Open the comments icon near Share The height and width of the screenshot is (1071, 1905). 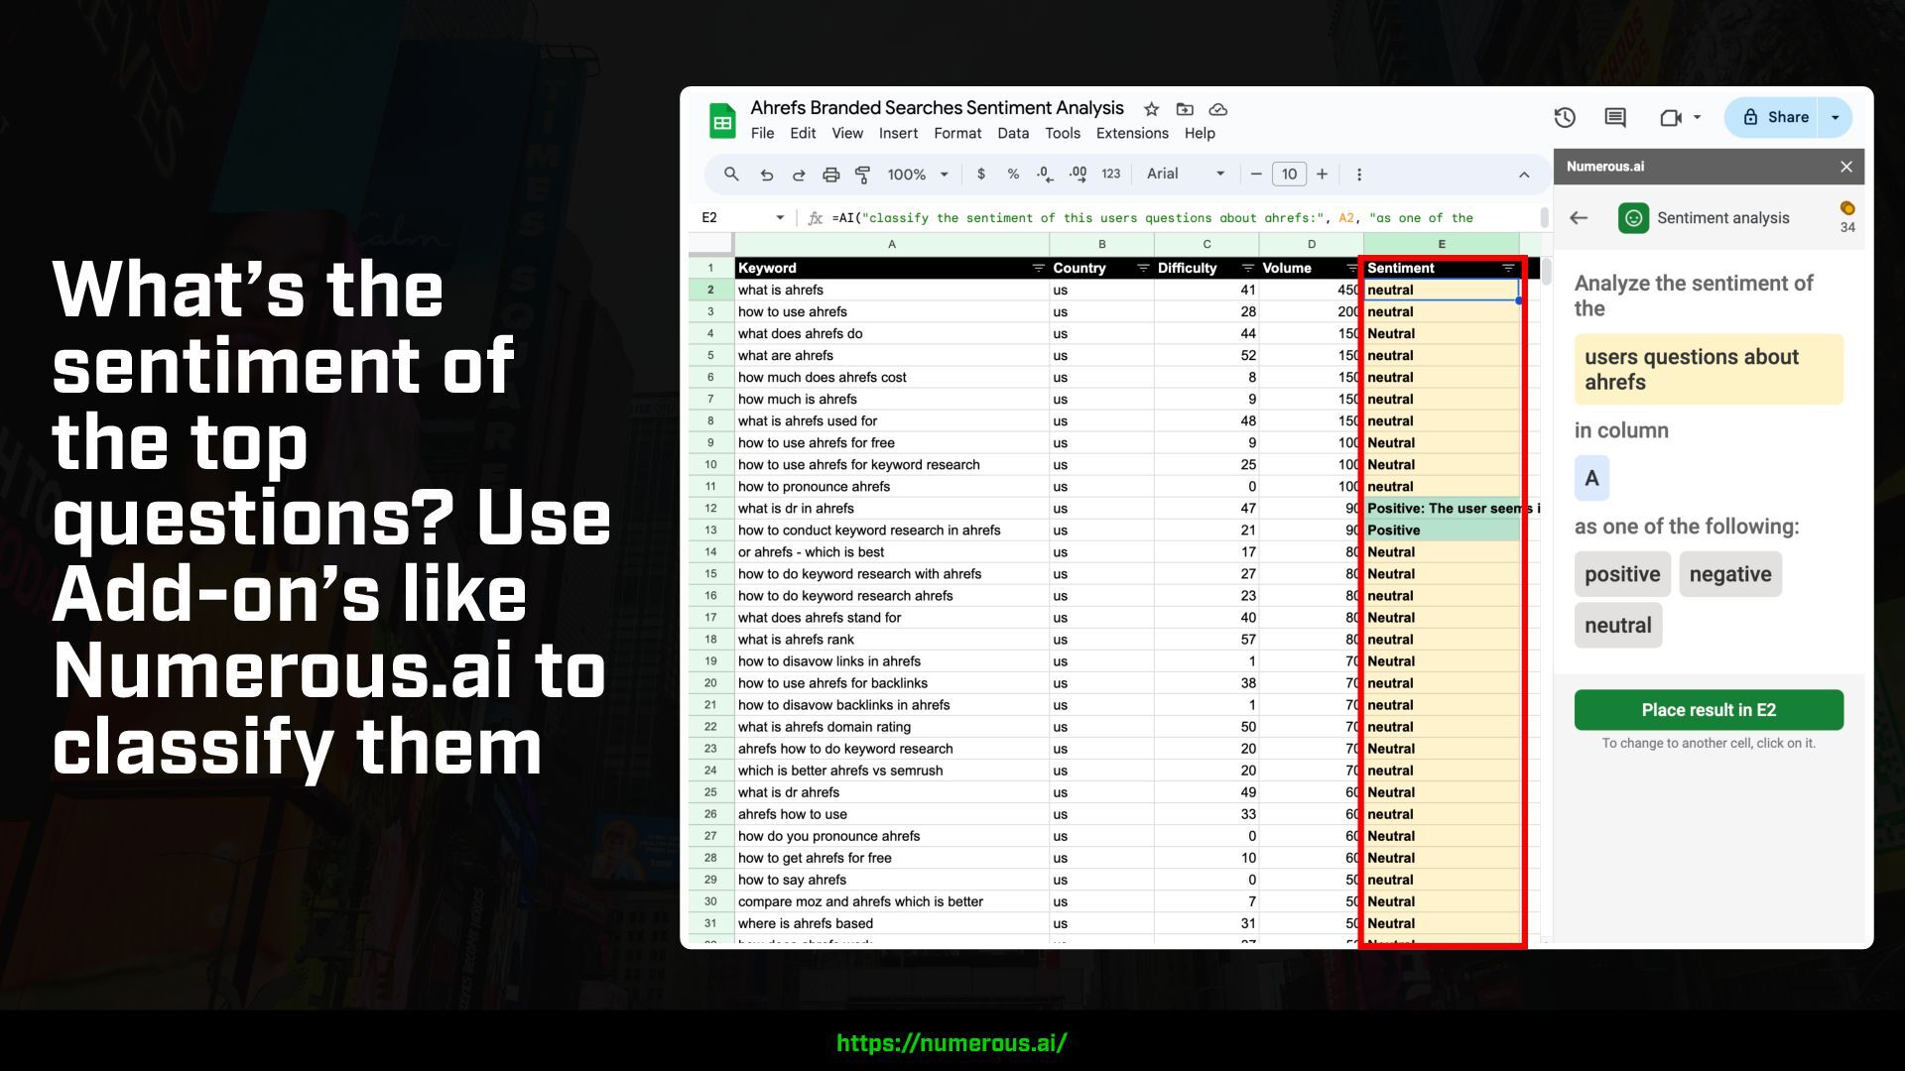(x=1615, y=118)
